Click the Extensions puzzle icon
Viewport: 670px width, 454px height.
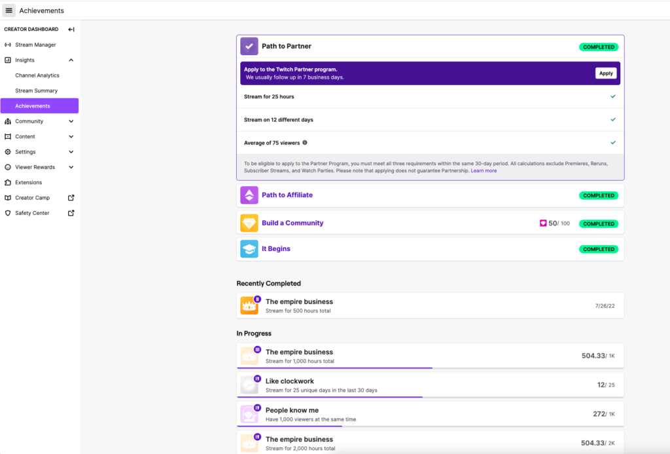(x=8, y=182)
